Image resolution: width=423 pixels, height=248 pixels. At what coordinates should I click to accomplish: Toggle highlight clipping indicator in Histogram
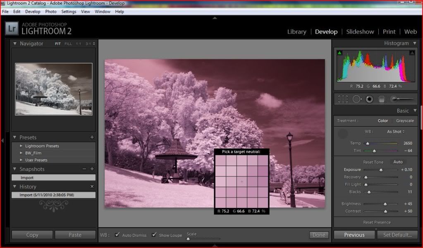[412, 53]
